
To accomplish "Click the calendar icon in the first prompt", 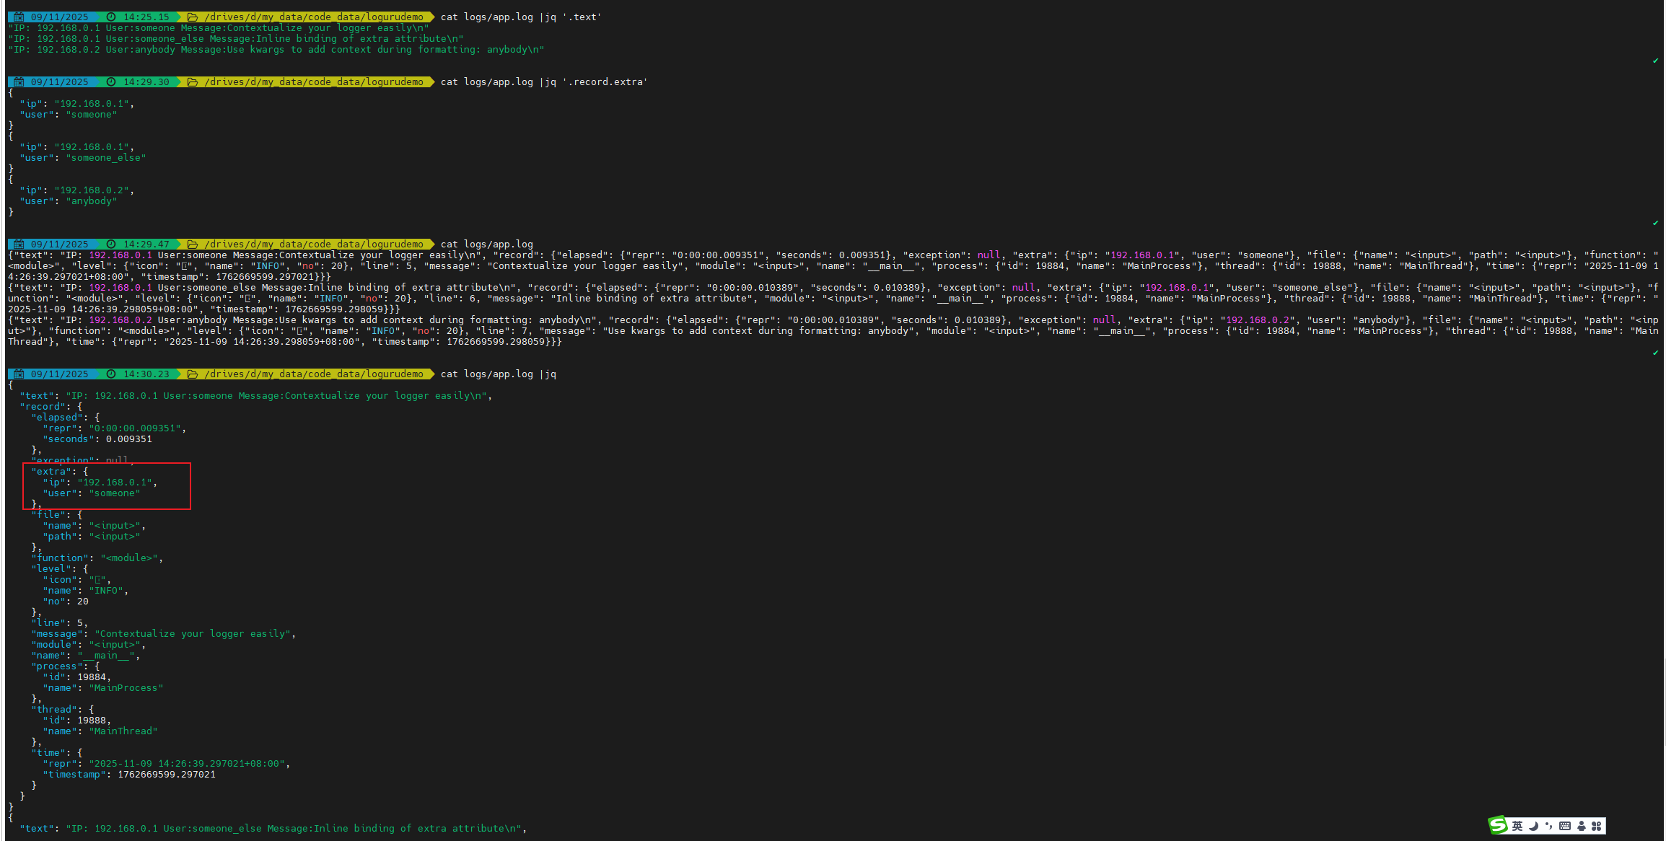I will [18, 17].
